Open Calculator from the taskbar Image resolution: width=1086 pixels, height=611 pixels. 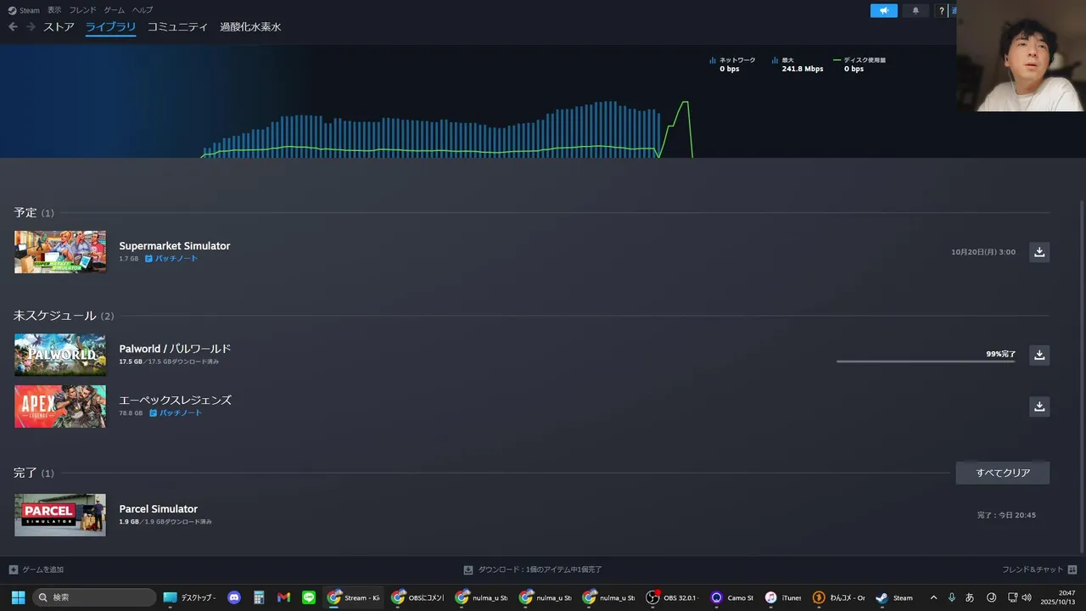click(259, 597)
